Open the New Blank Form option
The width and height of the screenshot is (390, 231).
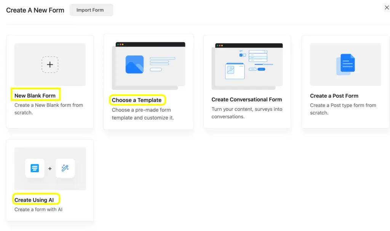[35, 95]
